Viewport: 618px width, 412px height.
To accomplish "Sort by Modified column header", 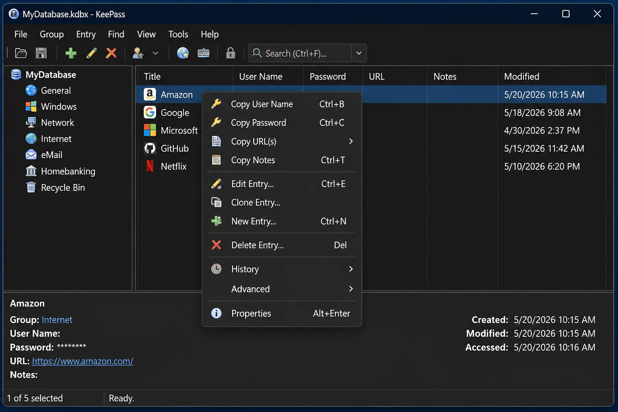I will point(552,76).
